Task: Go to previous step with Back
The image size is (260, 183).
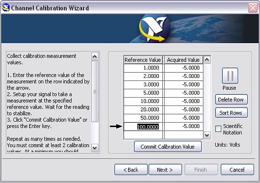Action: coord(131,170)
